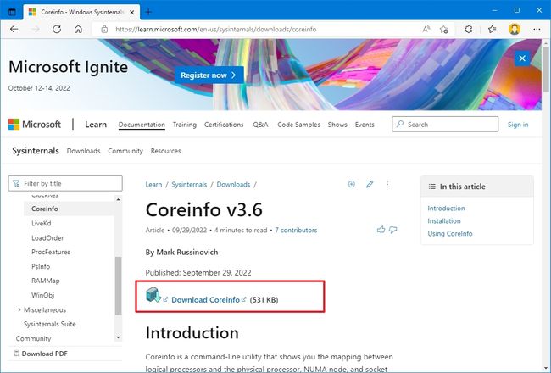Open the browser Settings and more menu
551x373 pixels.
tap(537, 29)
